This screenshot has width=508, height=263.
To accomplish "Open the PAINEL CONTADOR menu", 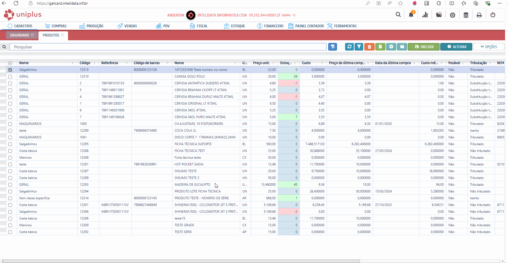I will [x=306, y=26].
